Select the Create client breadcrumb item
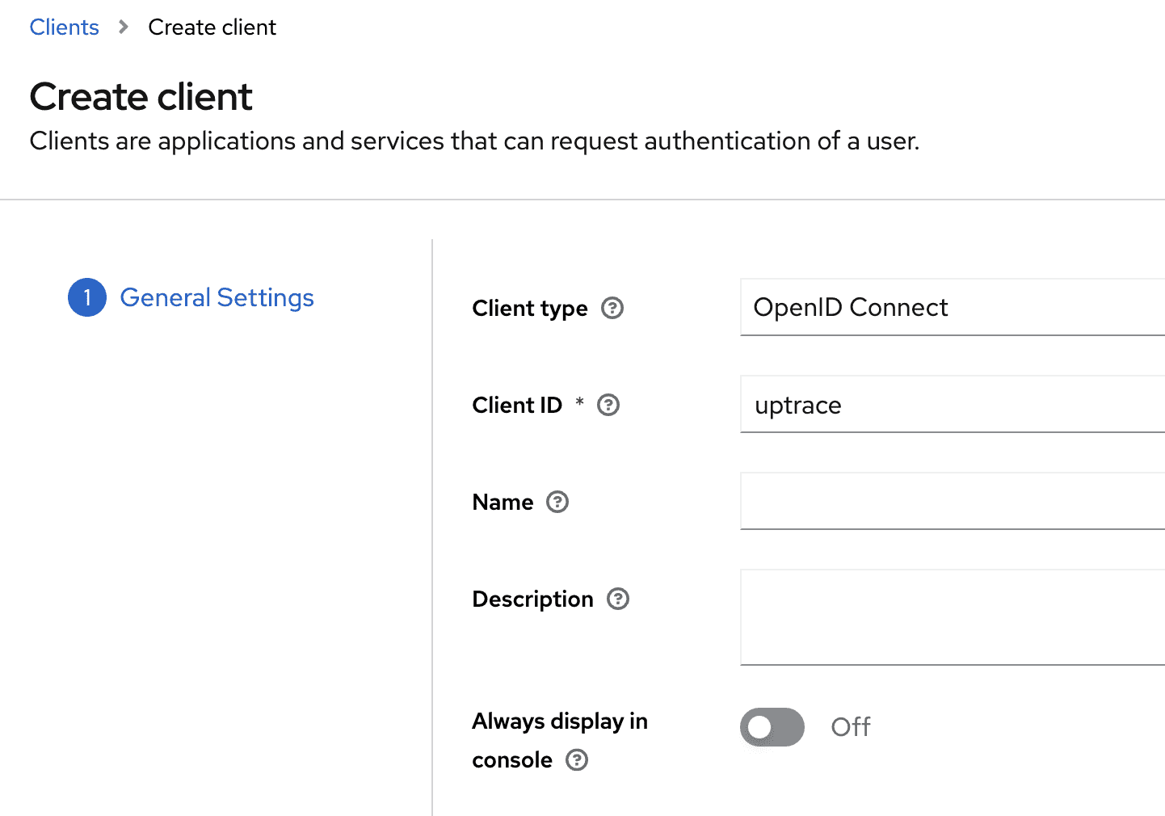 [211, 27]
